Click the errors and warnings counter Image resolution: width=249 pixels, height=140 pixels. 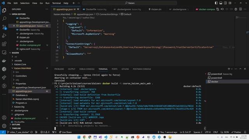(x=45, y=132)
